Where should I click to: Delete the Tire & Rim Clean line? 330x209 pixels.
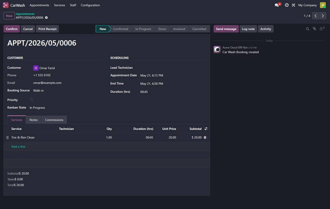205,138
